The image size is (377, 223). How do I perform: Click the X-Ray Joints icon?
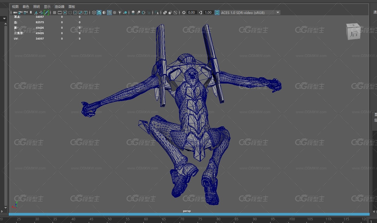(x=175, y=13)
